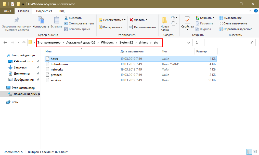Expand the Delete (Удалить) dropdown arrow

tap(147, 20)
